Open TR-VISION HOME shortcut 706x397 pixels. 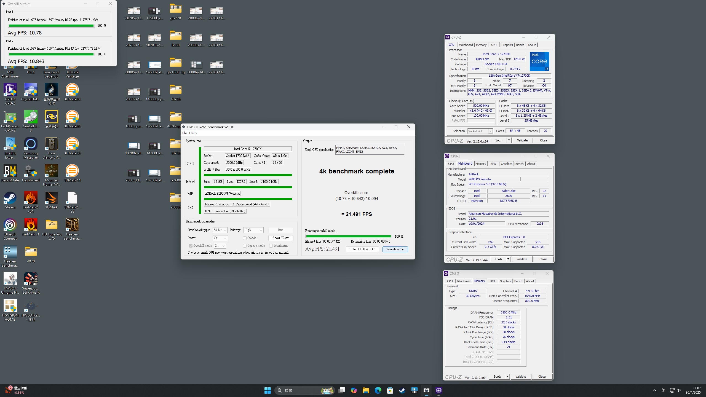pyautogui.click(x=10, y=310)
